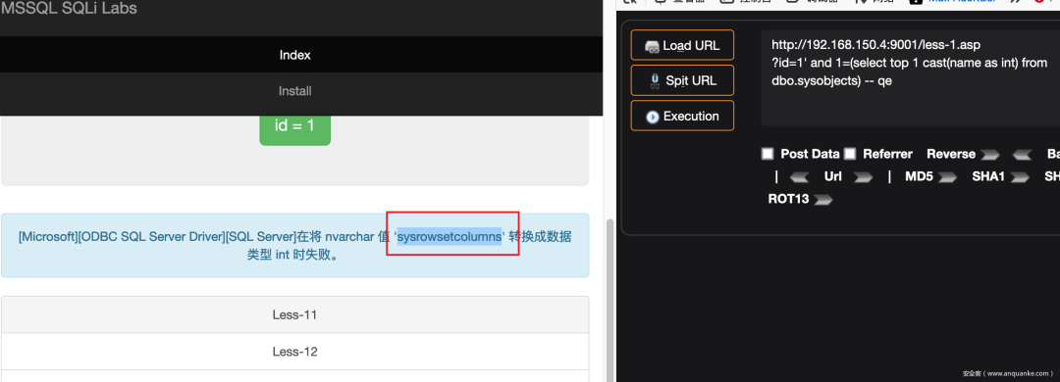Click the arrow next to SHA1
Viewport: 1060px width, 382px height.
pyautogui.click(x=1020, y=177)
